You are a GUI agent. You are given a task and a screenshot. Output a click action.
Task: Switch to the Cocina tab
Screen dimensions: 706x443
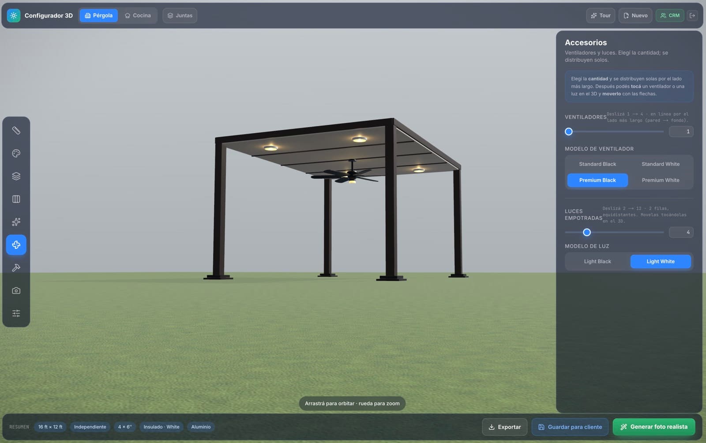coord(138,15)
